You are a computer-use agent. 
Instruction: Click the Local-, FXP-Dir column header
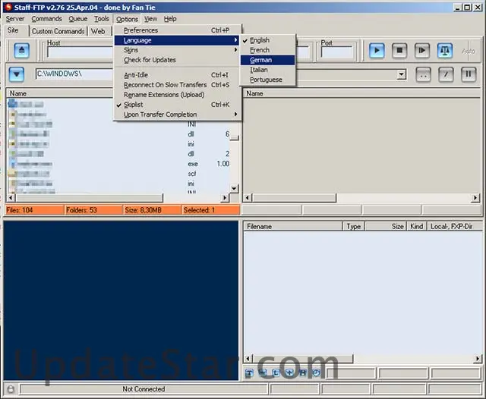tap(455, 227)
